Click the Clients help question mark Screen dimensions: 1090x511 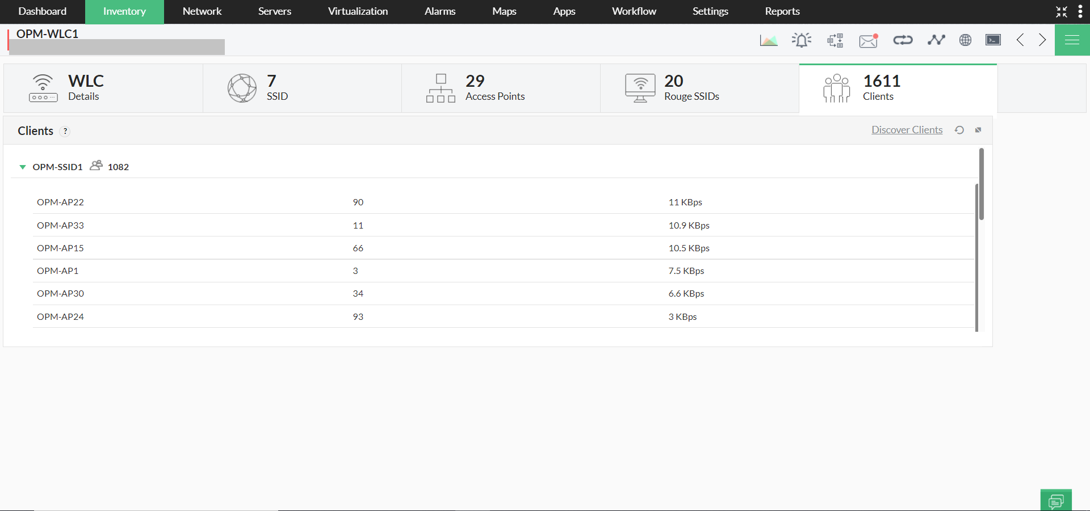pyautogui.click(x=65, y=131)
